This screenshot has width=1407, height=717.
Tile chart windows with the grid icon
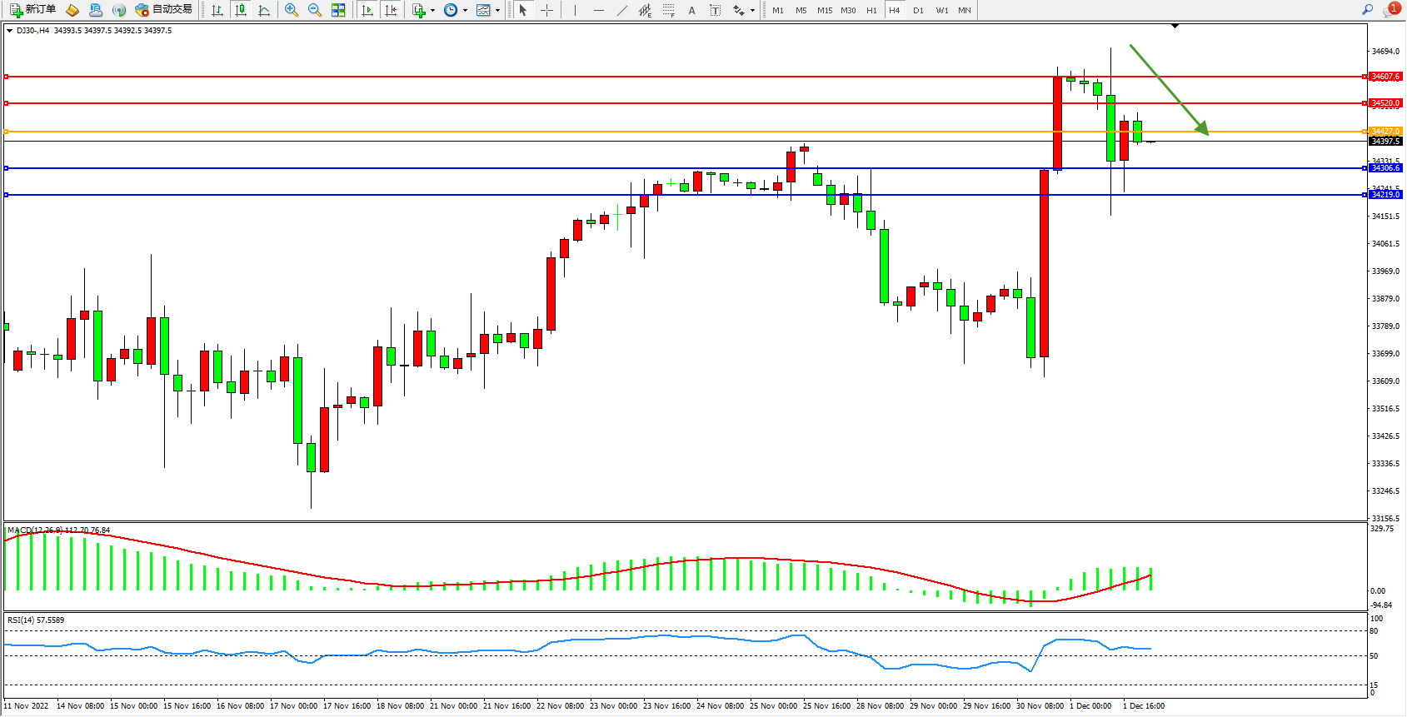click(x=338, y=10)
